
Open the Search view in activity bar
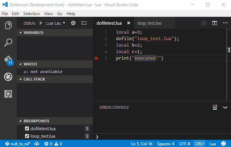pos(8,42)
